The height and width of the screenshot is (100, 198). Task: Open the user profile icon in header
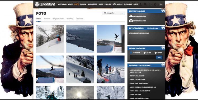coord(140,4)
